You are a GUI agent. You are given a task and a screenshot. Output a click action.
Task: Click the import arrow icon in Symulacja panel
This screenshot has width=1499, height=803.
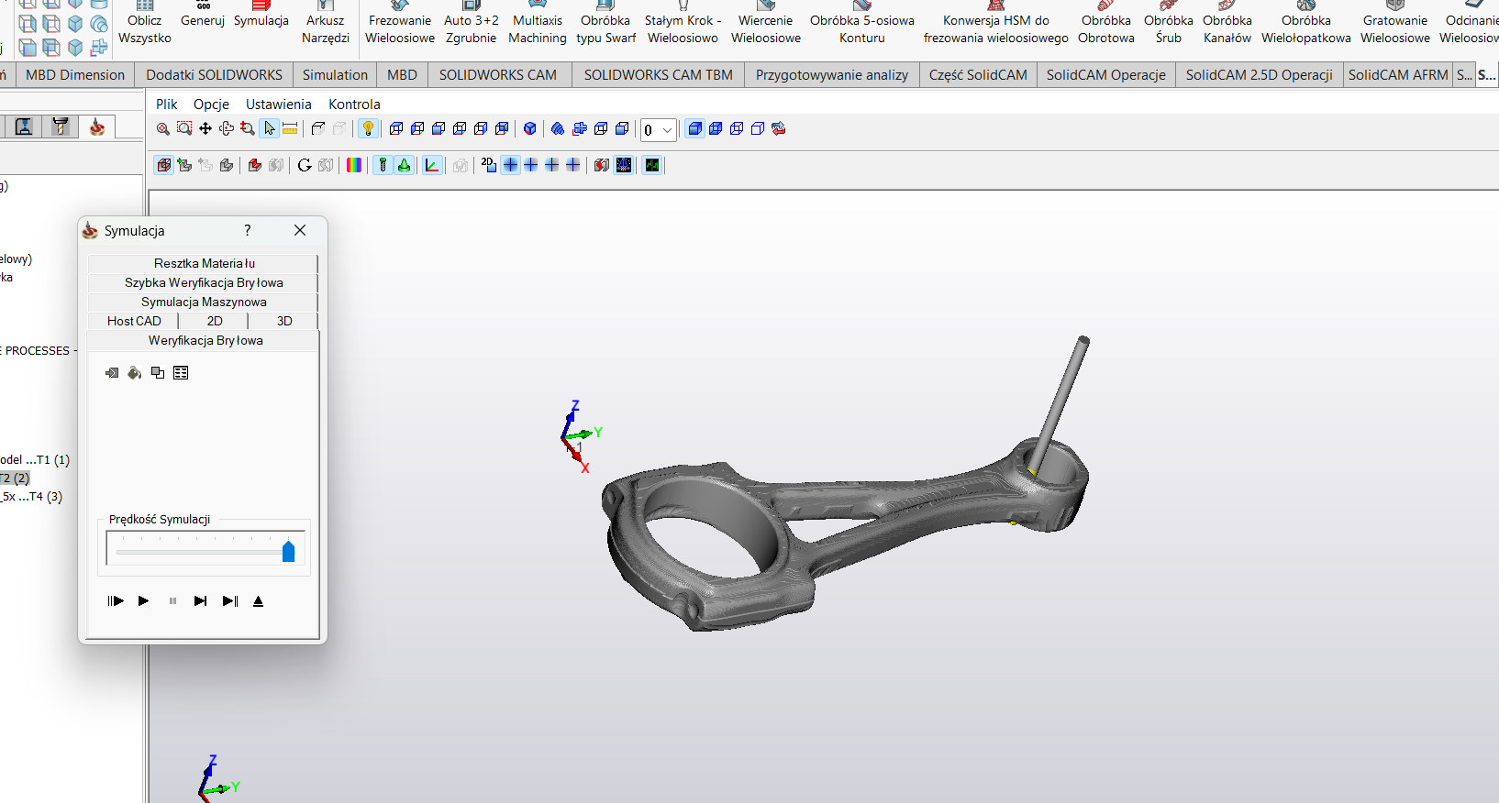(112, 372)
